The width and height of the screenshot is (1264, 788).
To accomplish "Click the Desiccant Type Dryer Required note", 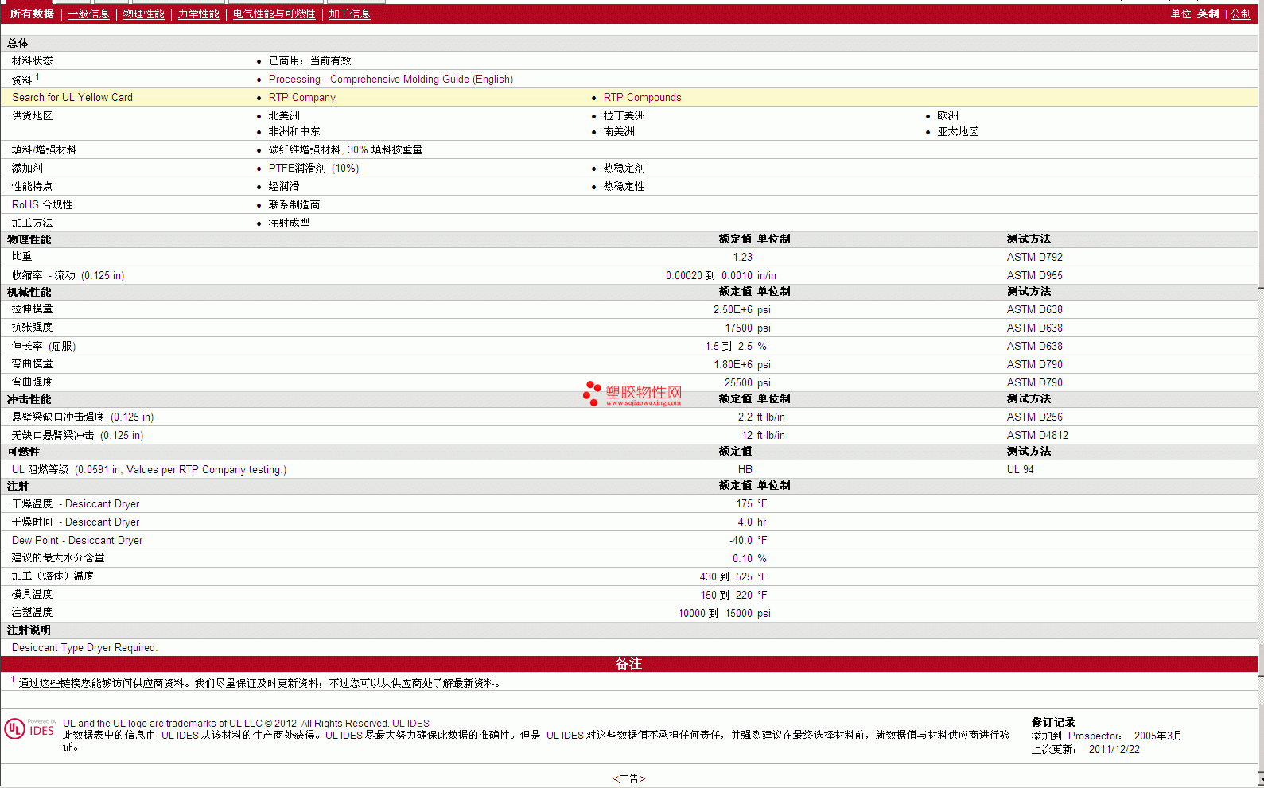I will point(84,647).
